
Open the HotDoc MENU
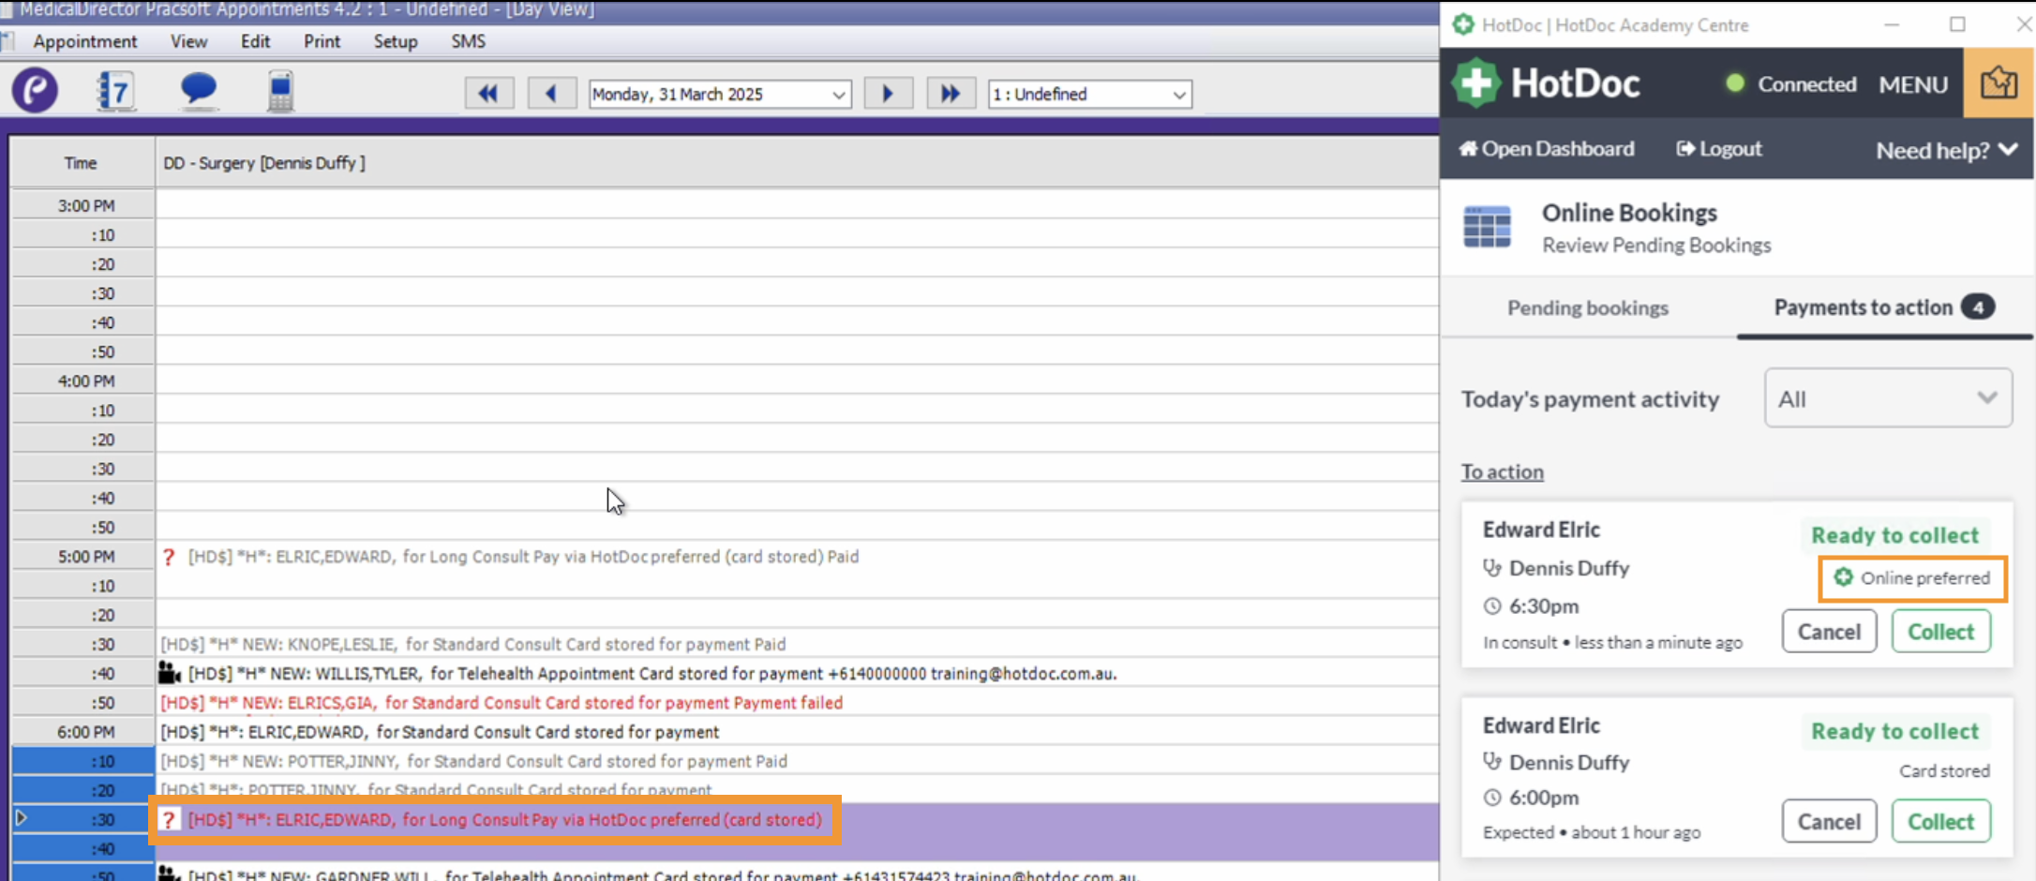click(1913, 84)
